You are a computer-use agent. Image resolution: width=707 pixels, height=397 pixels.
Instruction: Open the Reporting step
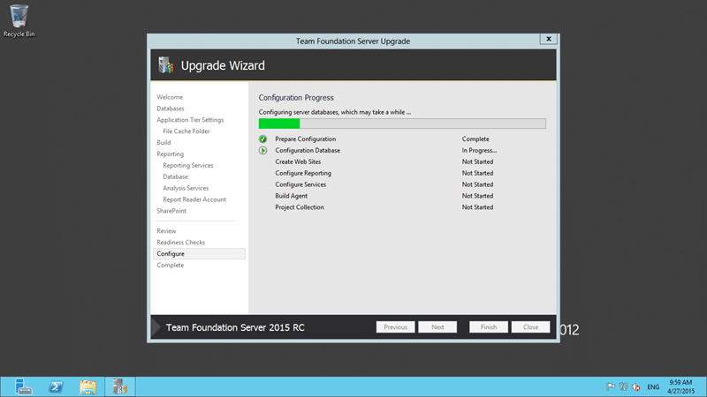(170, 154)
